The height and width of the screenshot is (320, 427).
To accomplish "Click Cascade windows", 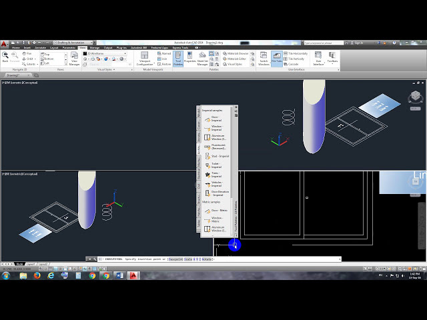I will (x=291, y=64).
